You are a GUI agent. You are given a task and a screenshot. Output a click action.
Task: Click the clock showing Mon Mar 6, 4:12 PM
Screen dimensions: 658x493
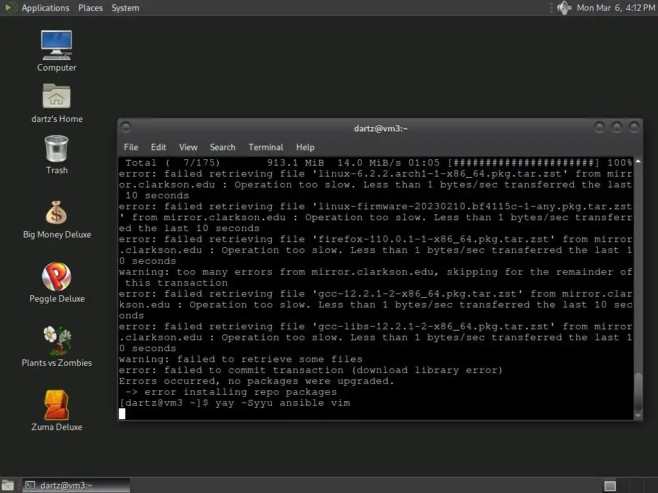pos(616,8)
